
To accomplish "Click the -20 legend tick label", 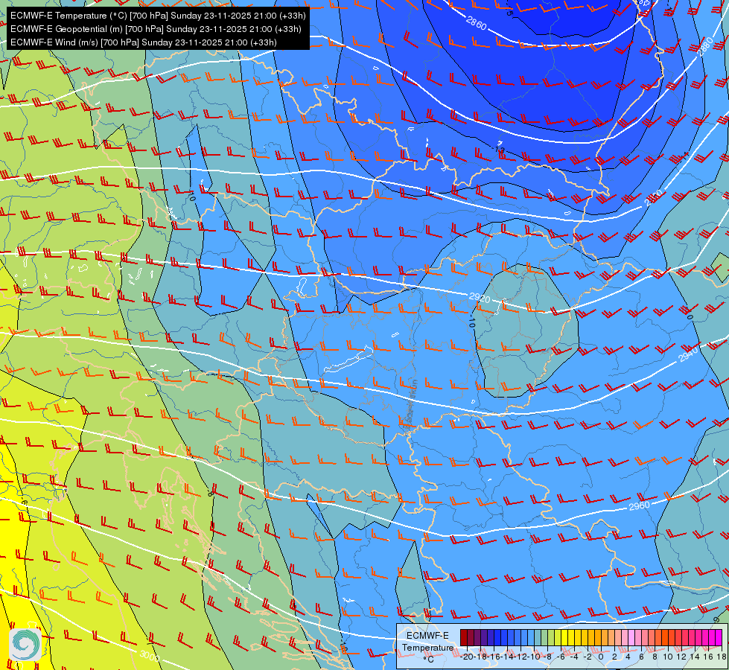I will point(467,657).
